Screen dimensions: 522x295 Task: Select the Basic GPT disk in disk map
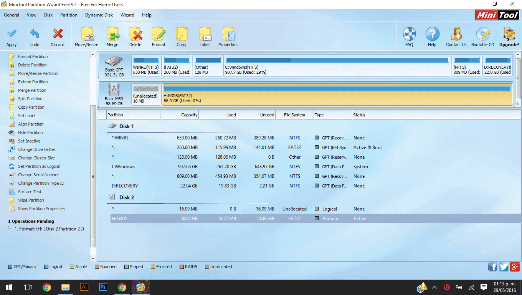point(114,66)
